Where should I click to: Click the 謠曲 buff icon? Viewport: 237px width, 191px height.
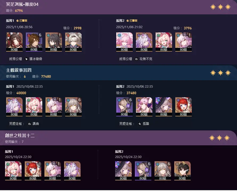30,124
